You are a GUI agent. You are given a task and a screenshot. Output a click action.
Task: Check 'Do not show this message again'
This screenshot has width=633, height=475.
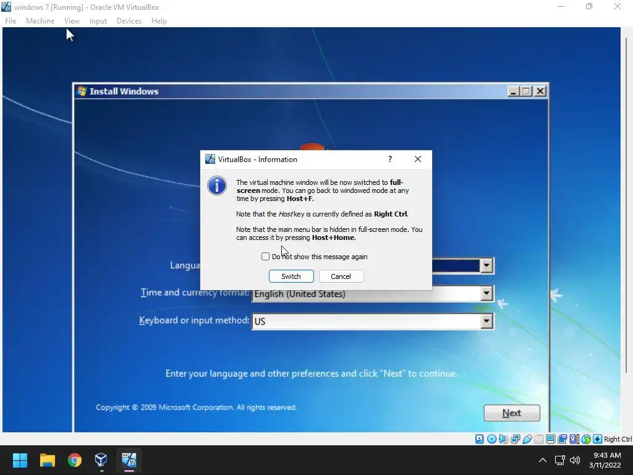[265, 257]
